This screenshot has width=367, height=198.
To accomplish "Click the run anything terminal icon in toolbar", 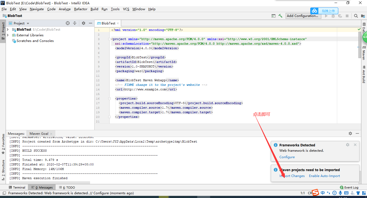I will point(274,16).
